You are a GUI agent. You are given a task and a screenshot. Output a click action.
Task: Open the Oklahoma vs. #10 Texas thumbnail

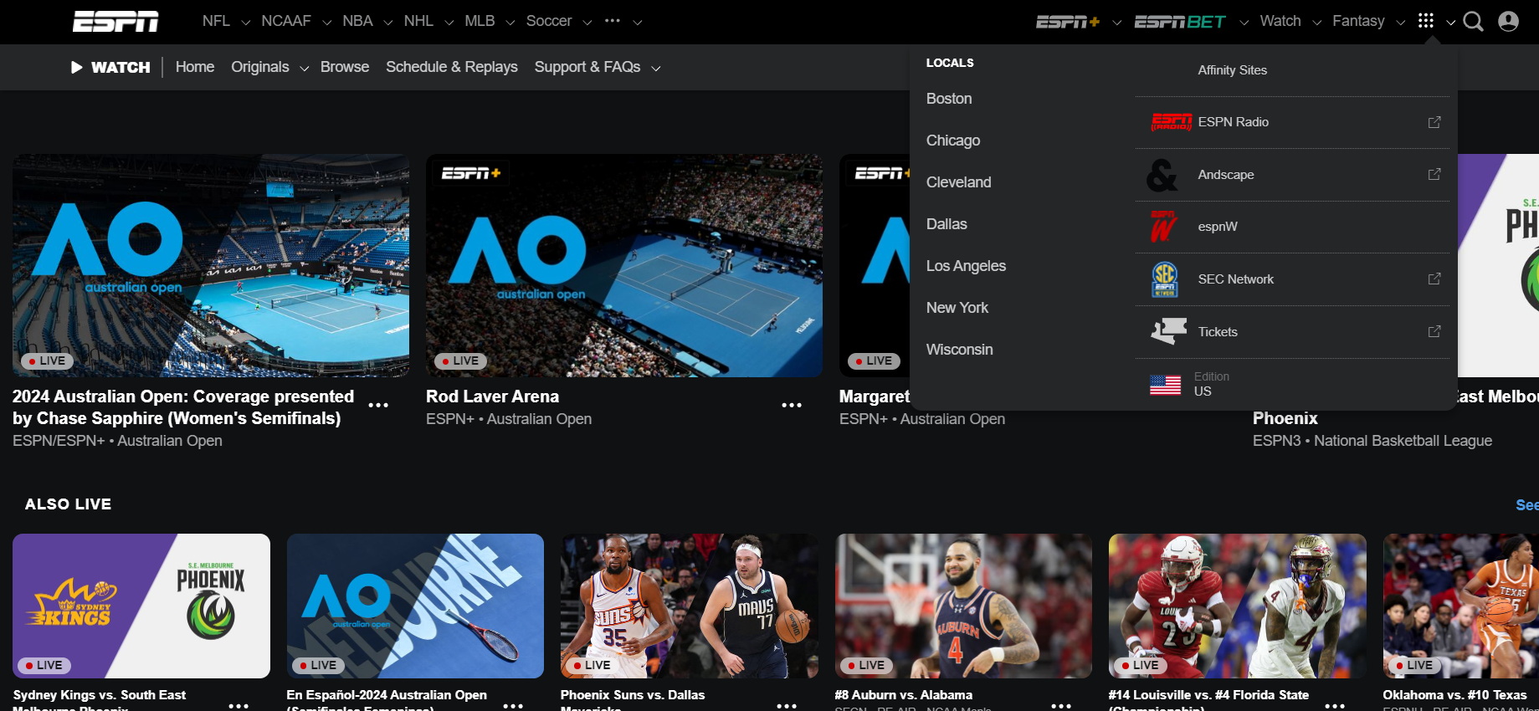click(1461, 606)
